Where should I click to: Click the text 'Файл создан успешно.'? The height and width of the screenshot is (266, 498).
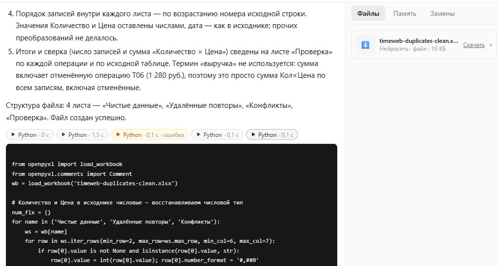pyautogui.click(x=88, y=118)
